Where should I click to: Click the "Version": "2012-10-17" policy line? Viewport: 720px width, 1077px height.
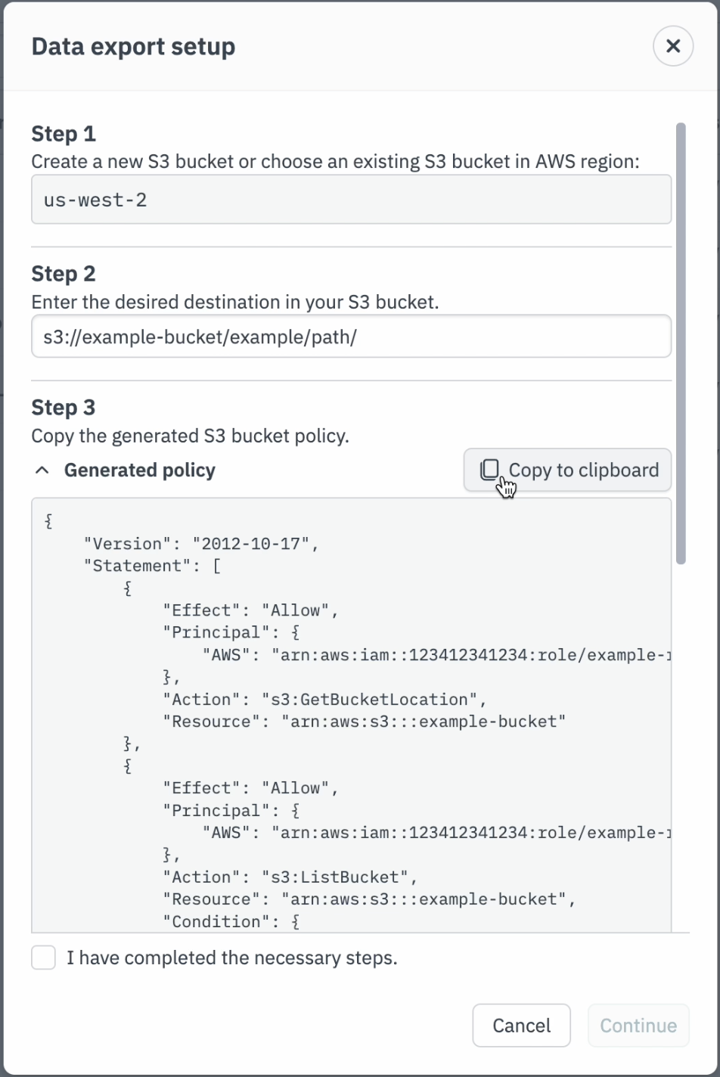(202, 544)
